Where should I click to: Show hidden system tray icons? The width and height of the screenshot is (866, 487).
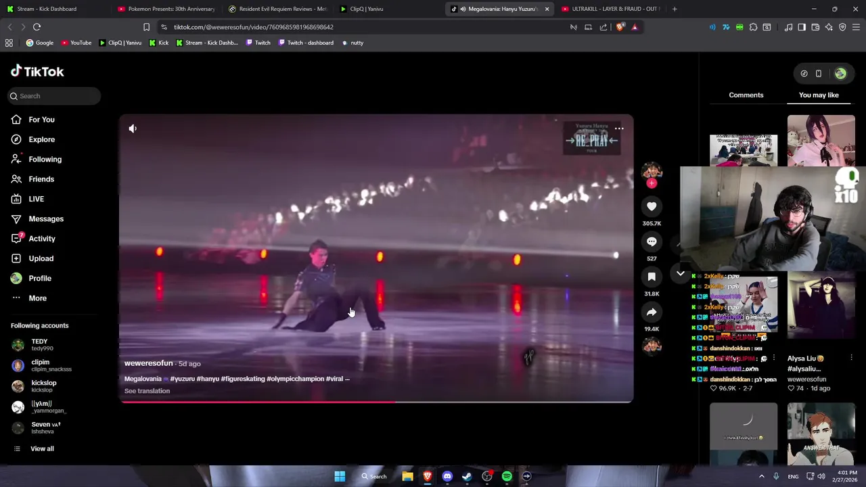tap(761, 476)
